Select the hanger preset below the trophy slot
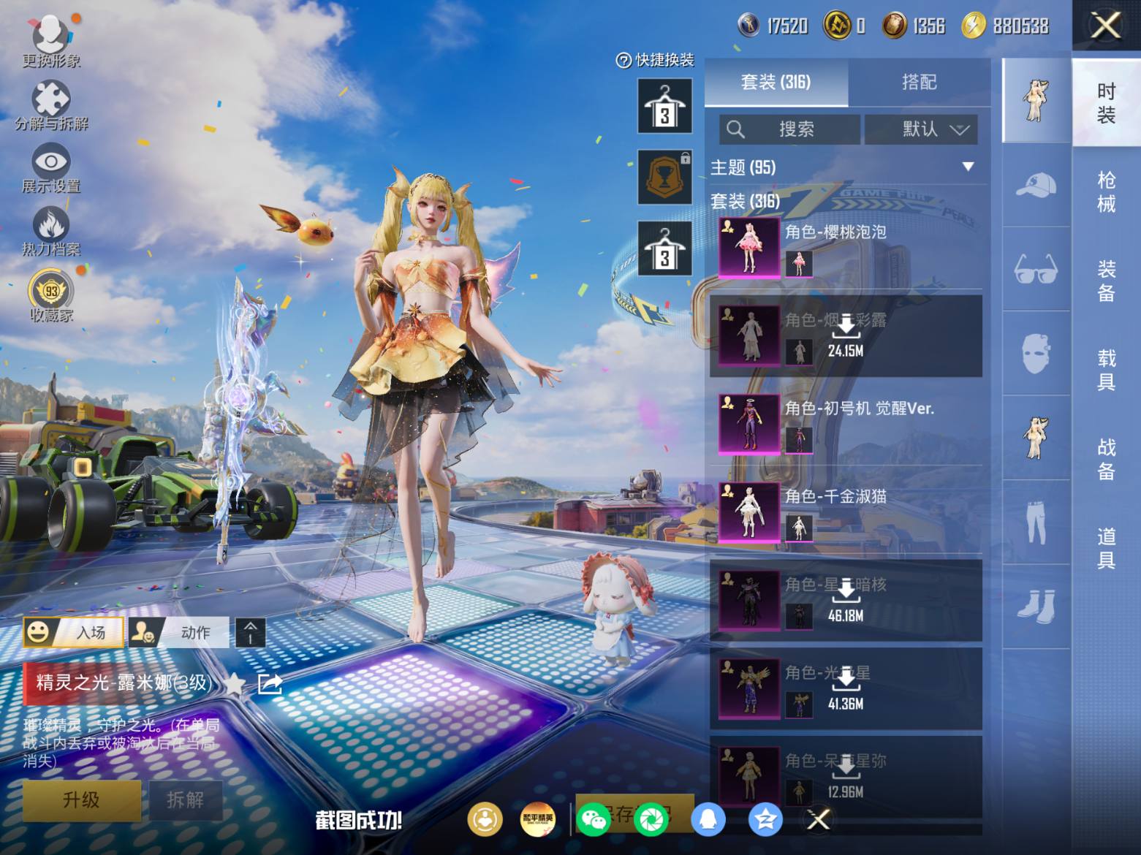The image size is (1141, 855). [664, 248]
